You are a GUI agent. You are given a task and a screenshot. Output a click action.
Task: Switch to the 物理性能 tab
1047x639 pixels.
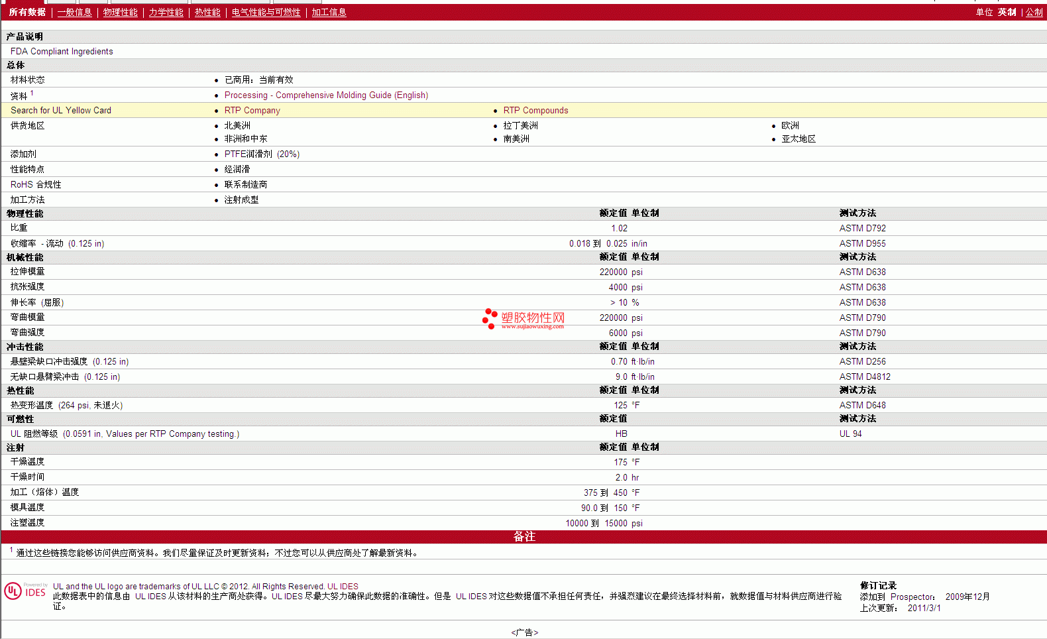click(x=120, y=12)
